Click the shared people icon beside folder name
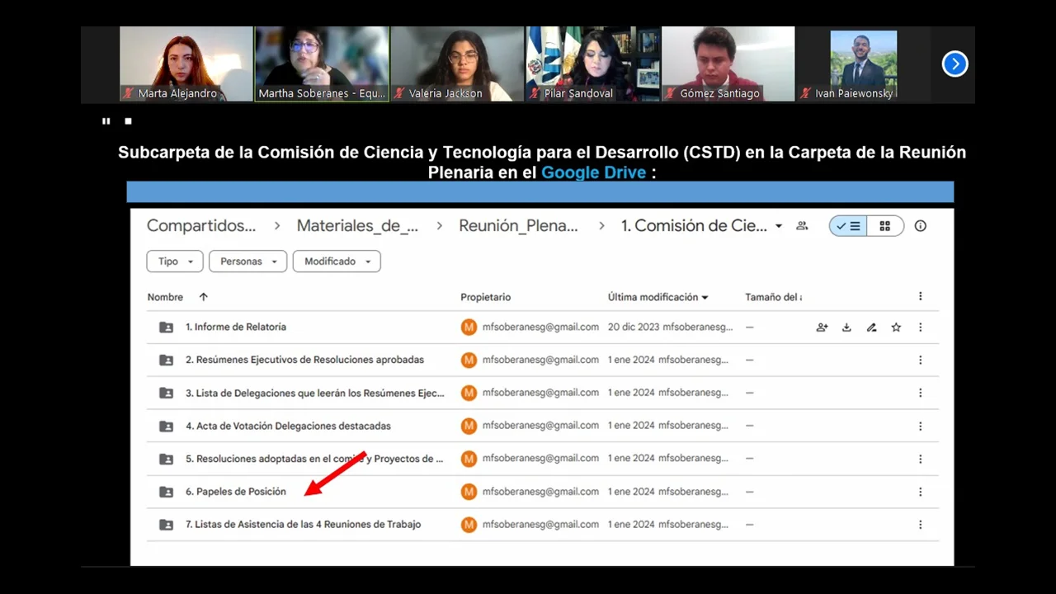This screenshot has width=1056, height=594. pyautogui.click(x=802, y=226)
